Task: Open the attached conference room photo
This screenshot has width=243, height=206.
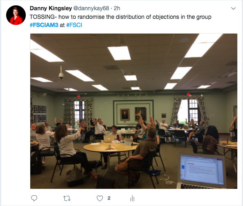Action: (134, 111)
